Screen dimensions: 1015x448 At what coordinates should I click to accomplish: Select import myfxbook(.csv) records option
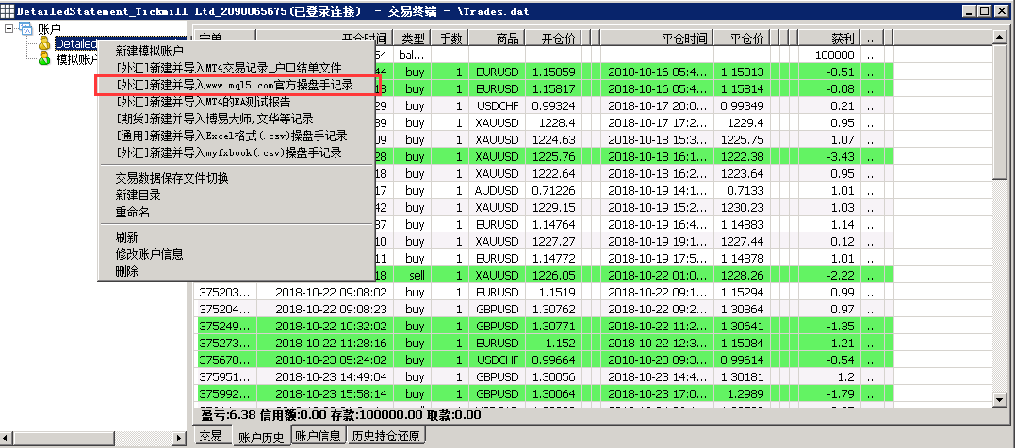pyautogui.click(x=228, y=152)
